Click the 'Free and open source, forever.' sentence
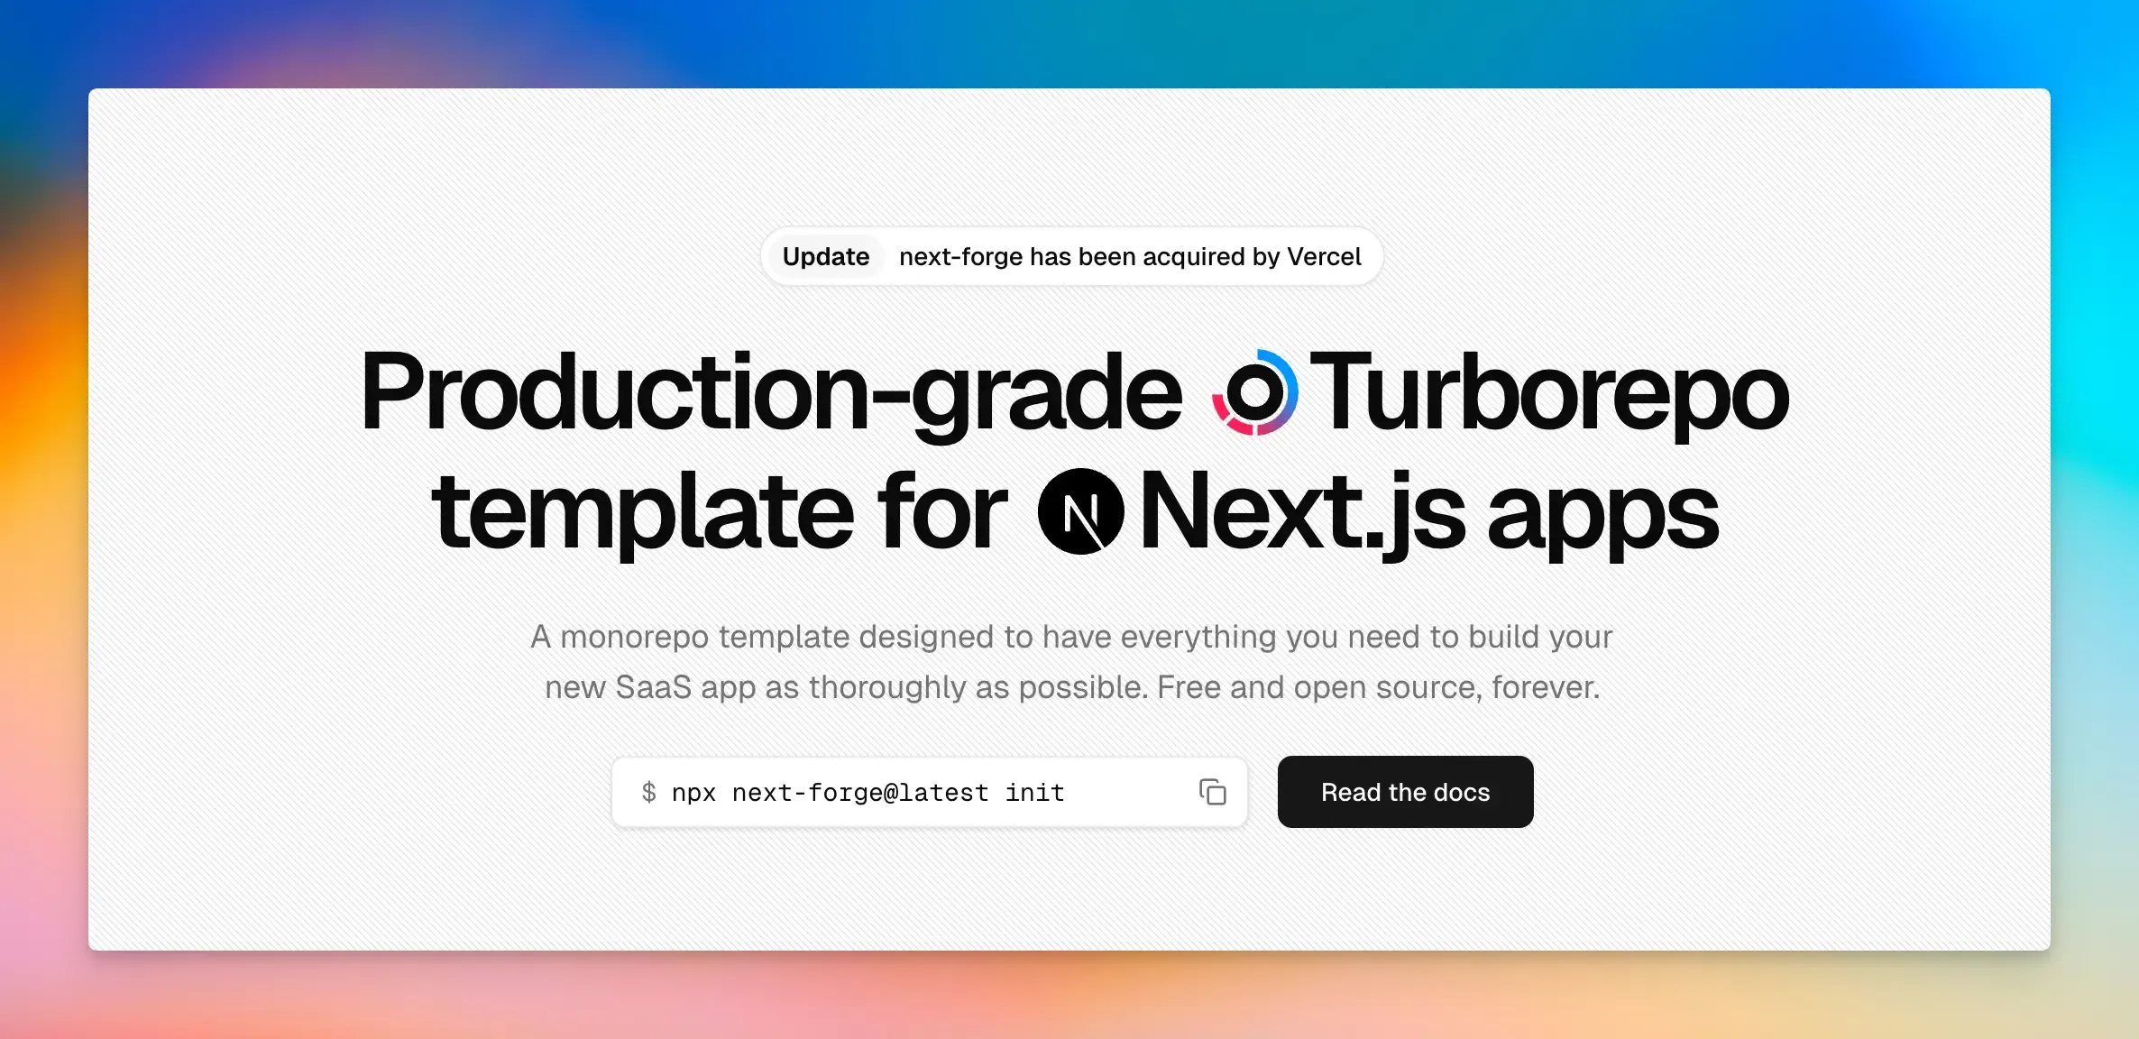Screen dimensions: 2139x1039 (1378, 687)
